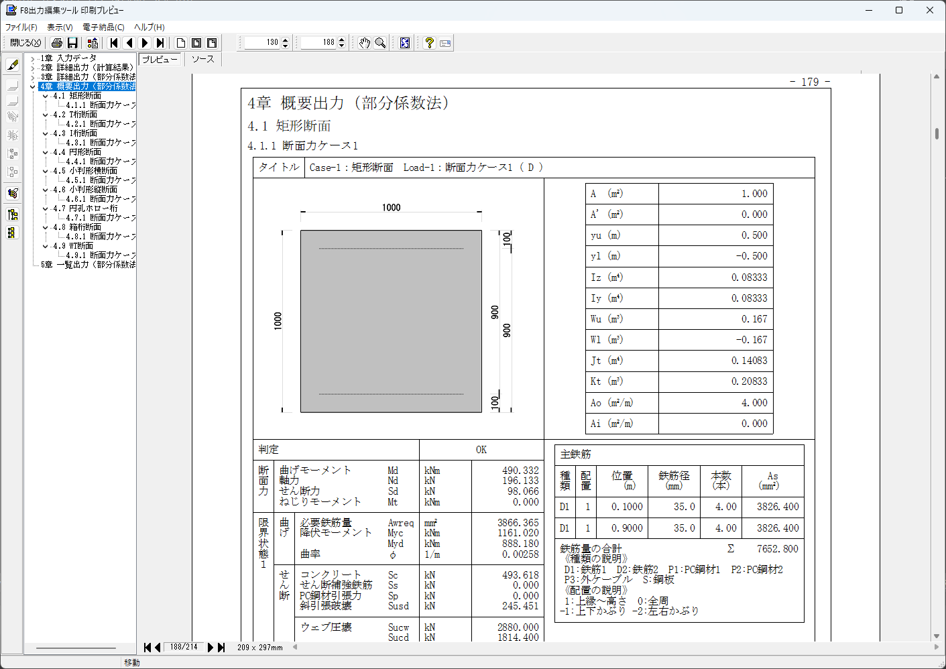This screenshot has height=669, width=946.
Task: Click the 4章 概要出力 heading in preview
Action: point(349,103)
